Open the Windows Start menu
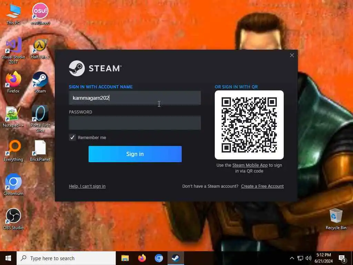This screenshot has width=353, height=265. 8,258
